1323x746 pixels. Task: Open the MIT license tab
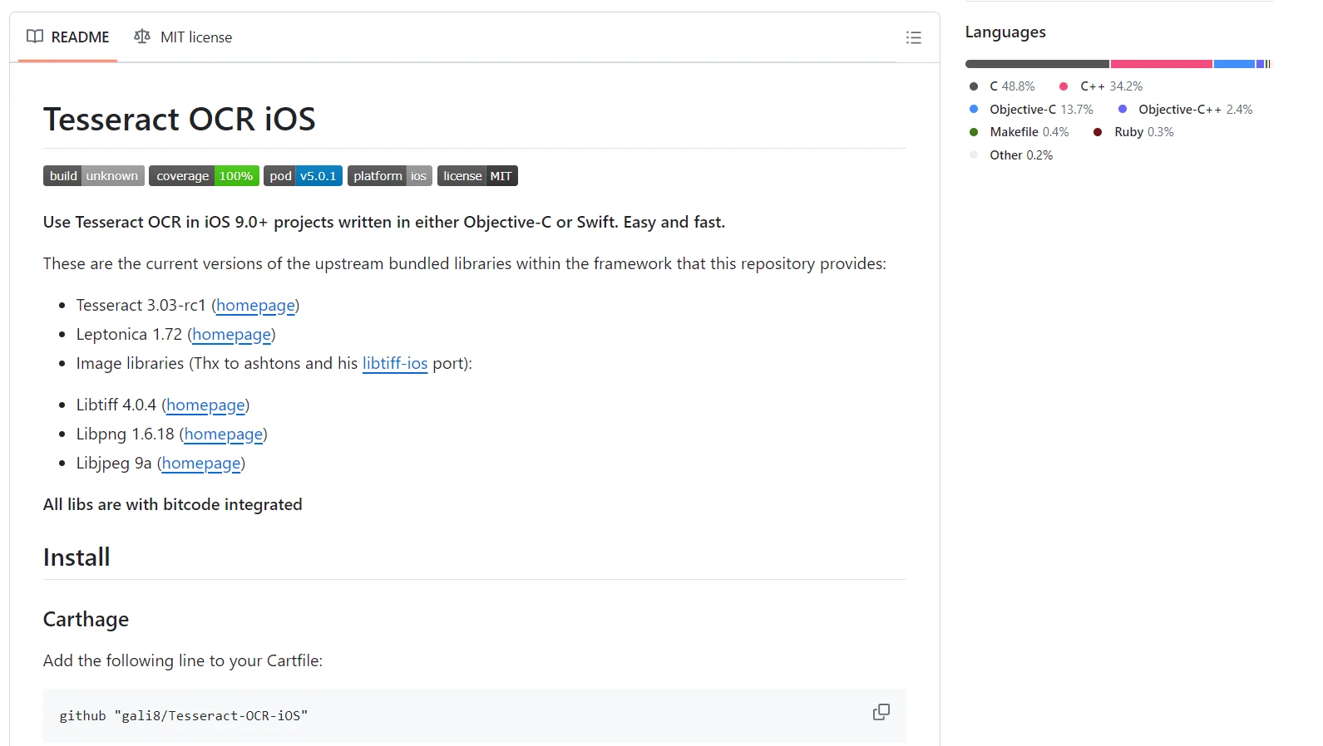(x=183, y=37)
